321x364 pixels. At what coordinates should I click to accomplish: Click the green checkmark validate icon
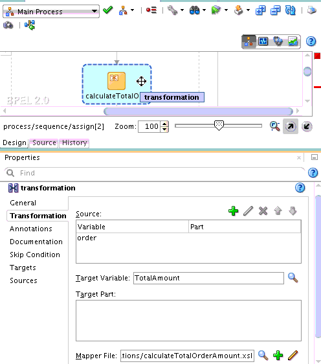107,10
